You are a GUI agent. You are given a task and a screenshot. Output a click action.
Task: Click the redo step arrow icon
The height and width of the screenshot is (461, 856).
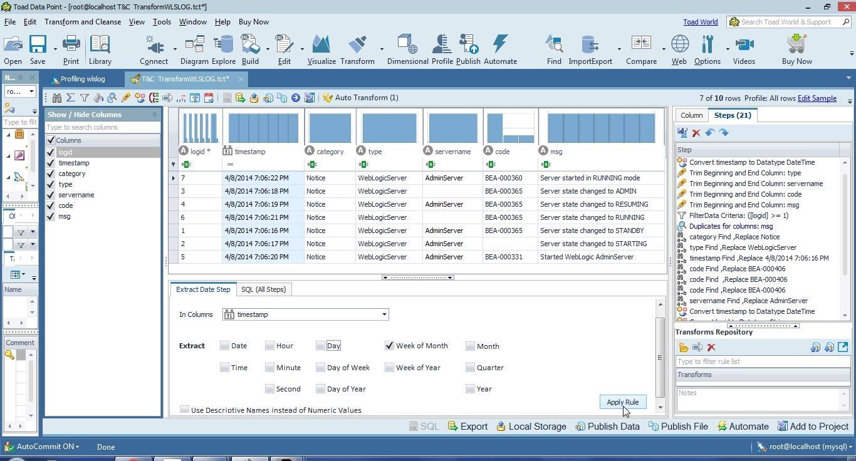724,132
